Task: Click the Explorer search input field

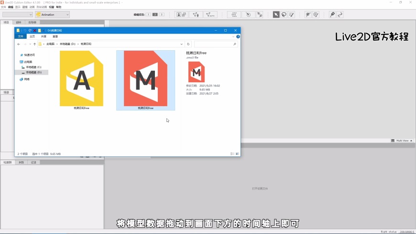Action: [216, 44]
